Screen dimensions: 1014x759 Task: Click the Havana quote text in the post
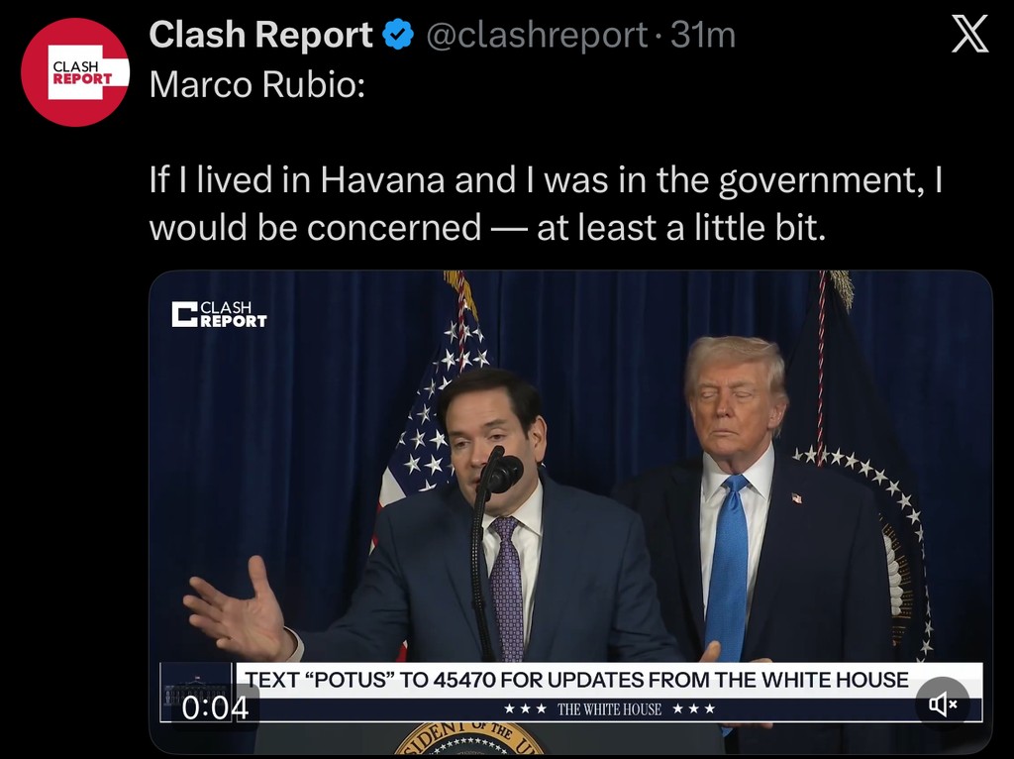point(545,204)
